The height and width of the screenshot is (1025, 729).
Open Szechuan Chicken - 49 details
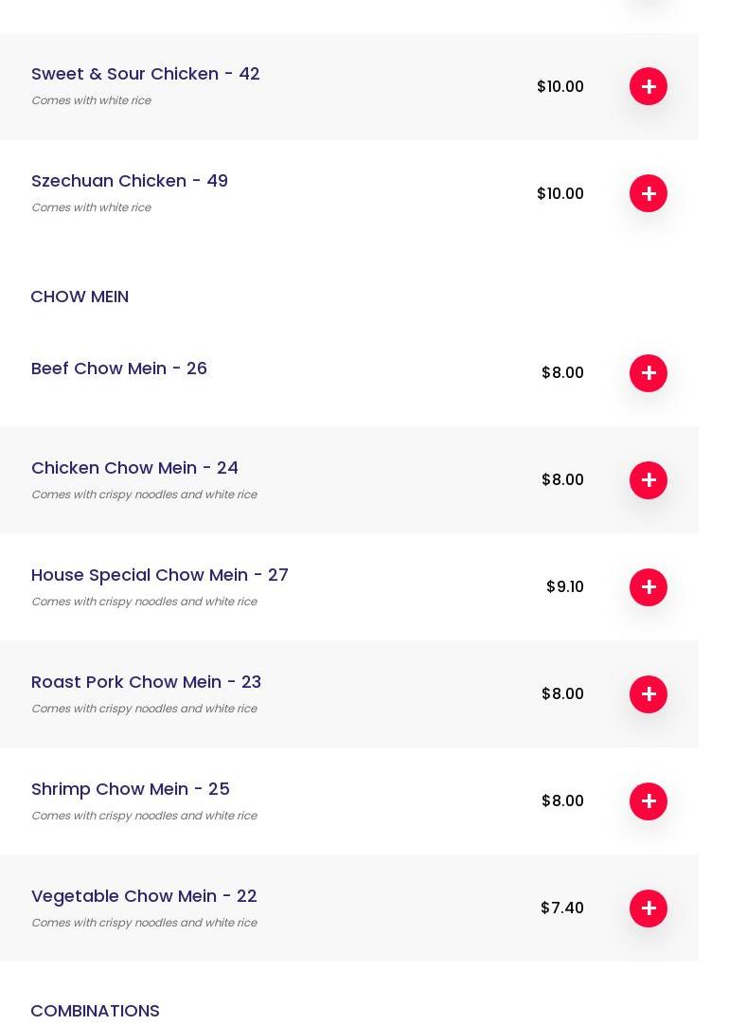tap(130, 181)
